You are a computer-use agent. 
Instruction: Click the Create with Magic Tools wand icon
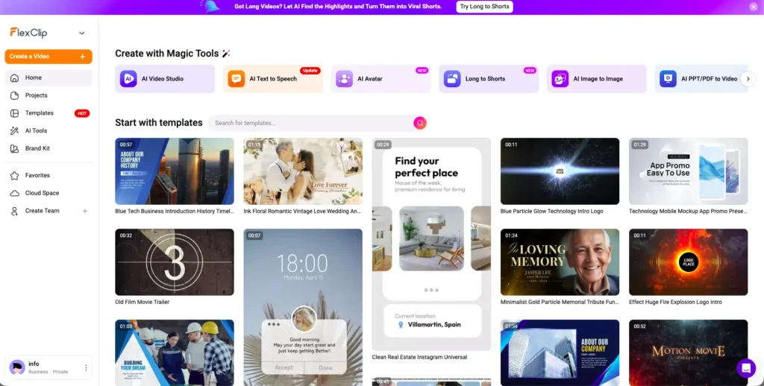click(226, 54)
